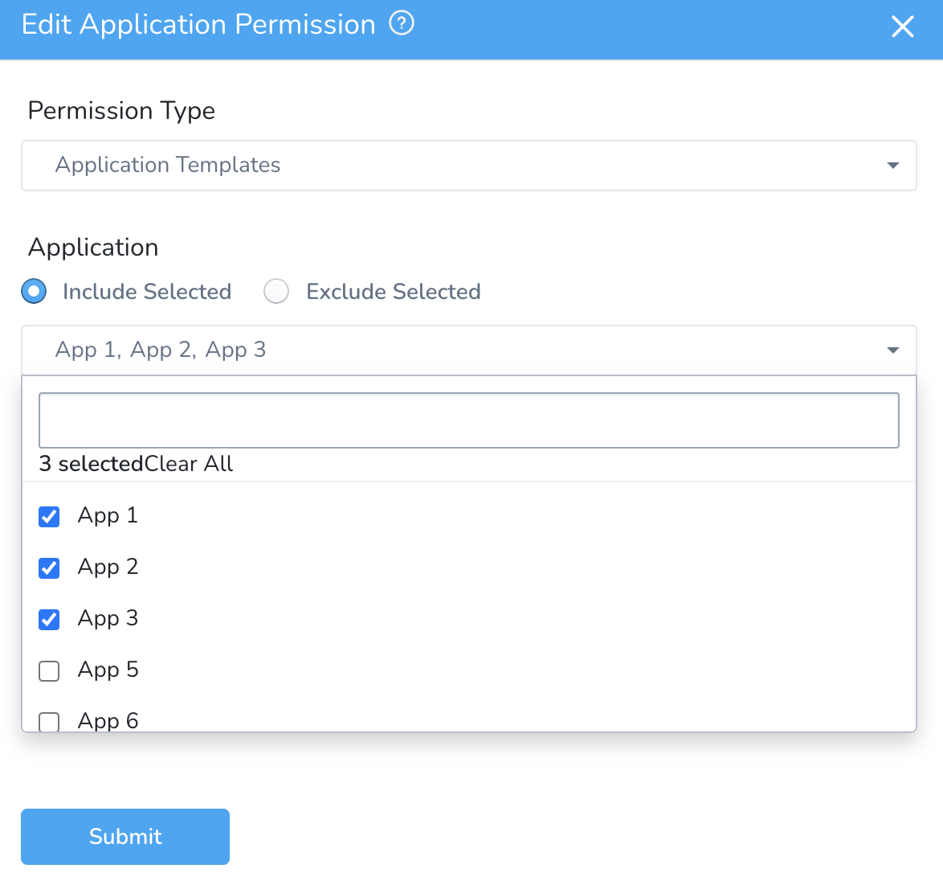Image resolution: width=943 pixels, height=885 pixels.
Task: Uncheck the App 1 checkbox
Action: [49, 516]
